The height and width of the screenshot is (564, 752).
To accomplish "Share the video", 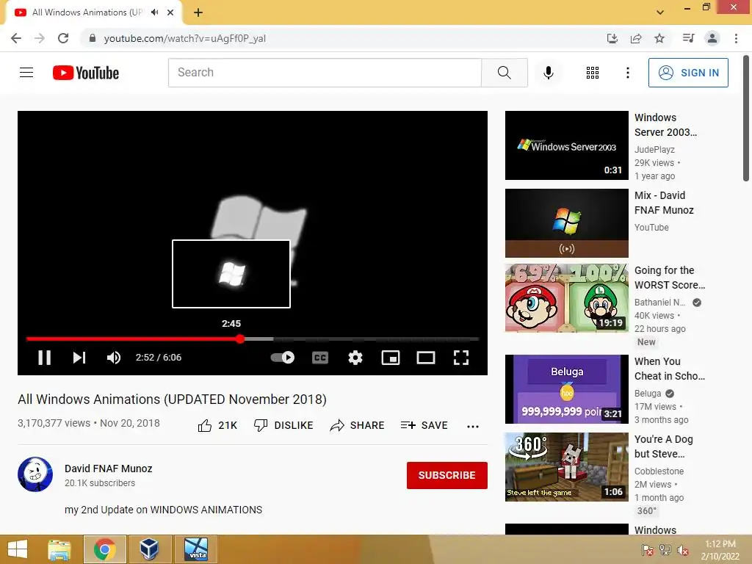I will [358, 425].
